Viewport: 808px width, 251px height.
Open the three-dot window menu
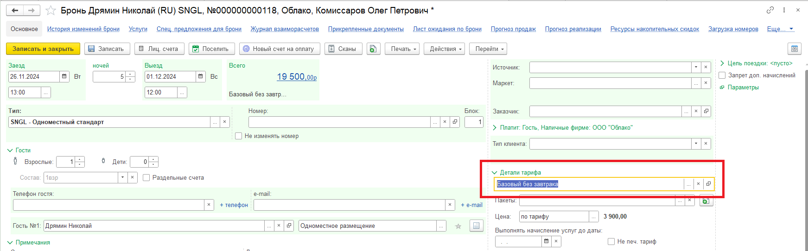coord(784,10)
